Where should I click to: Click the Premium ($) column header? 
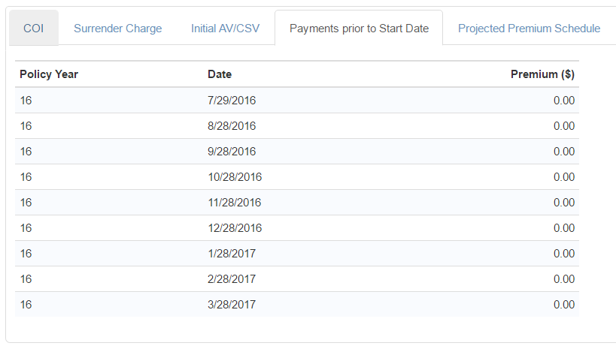[x=542, y=74]
